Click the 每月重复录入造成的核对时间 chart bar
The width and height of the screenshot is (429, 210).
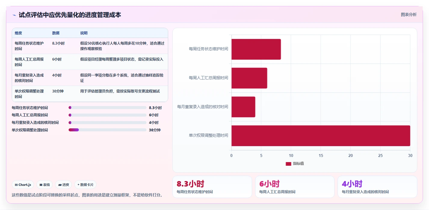[243, 107]
